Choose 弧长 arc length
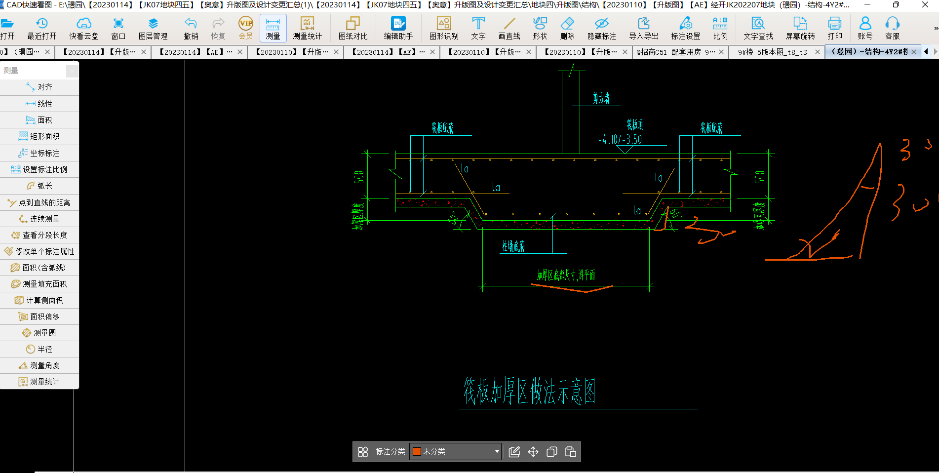Image resolution: width=939 pixels, height=473 pixels. (39, 186)
